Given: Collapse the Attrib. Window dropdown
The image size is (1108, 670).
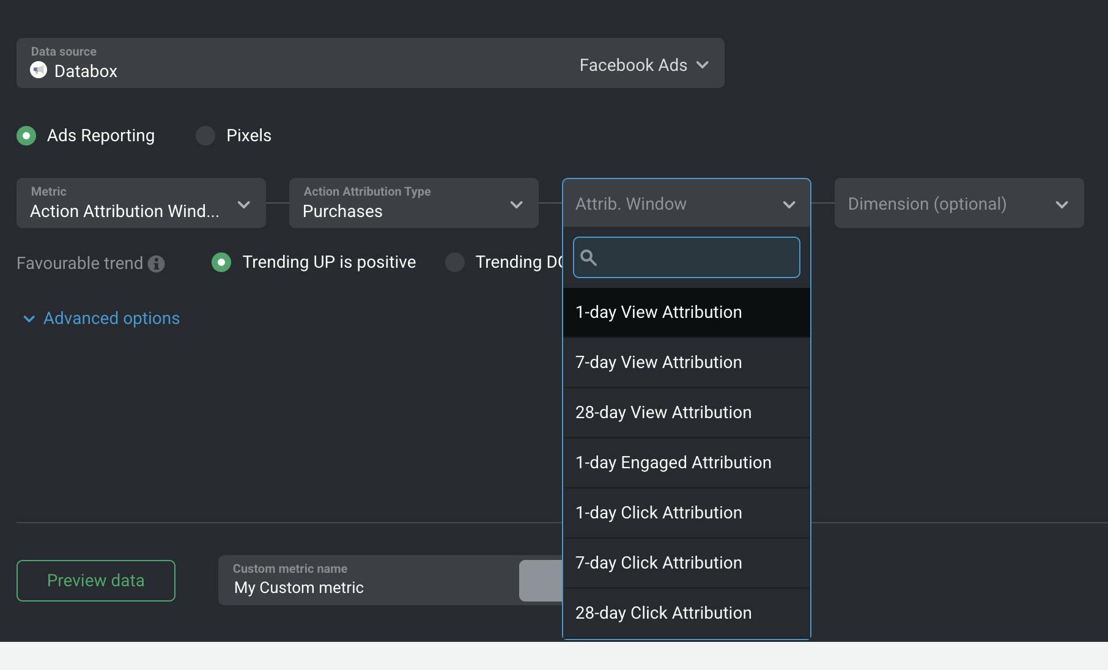Looking at the screenshot, I should tap(687, 204).
